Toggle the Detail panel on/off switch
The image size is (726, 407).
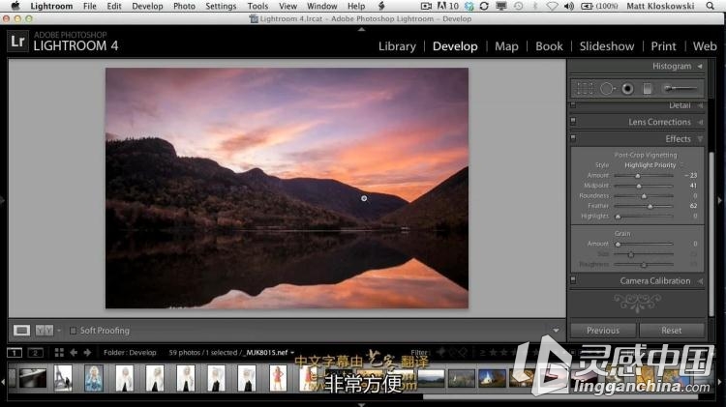pyautogui.click(x=573, y=105)
